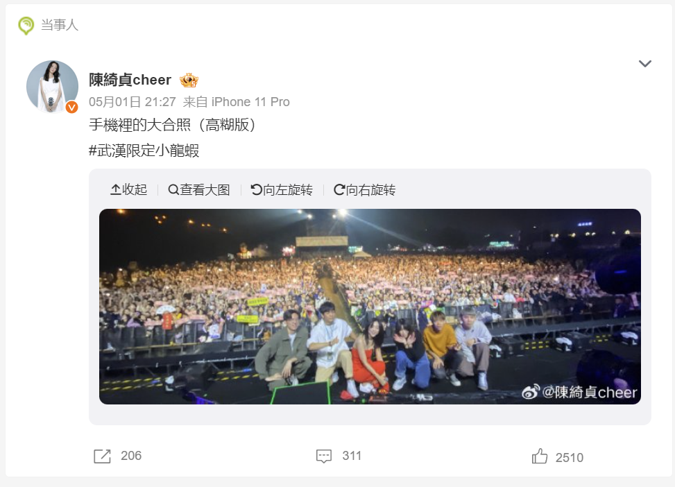Open the 陳綺貞cheer username link
The height and width of the screenshot is (487, 675).
(x=130, y=80)
